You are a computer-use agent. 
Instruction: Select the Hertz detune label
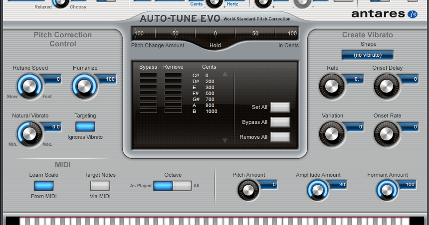(x=232, y=4)
